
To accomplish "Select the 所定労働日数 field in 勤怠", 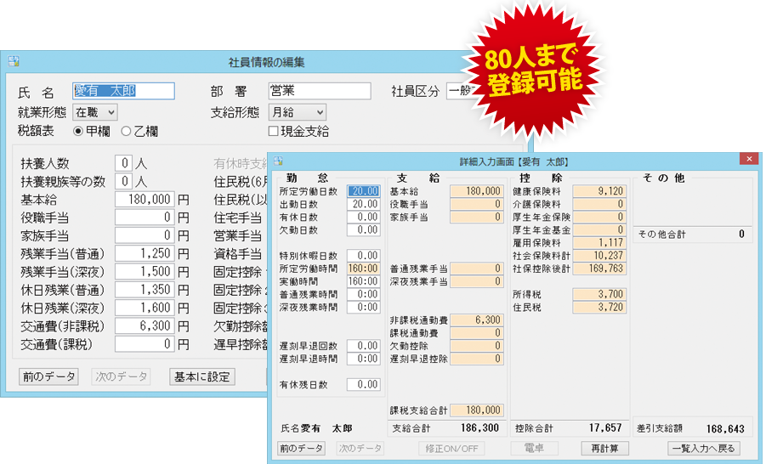I will [364, 191].
